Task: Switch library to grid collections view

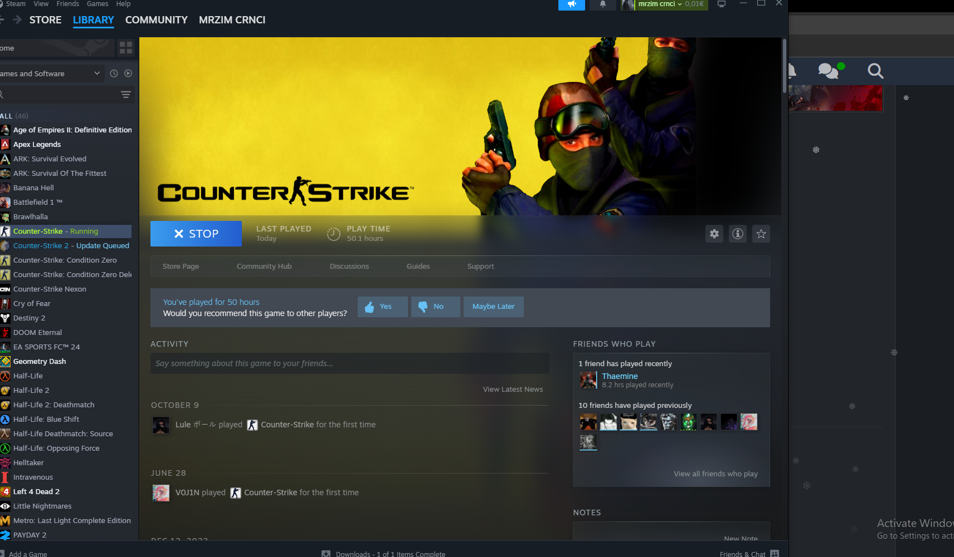Action: click(x=126, y=48)
